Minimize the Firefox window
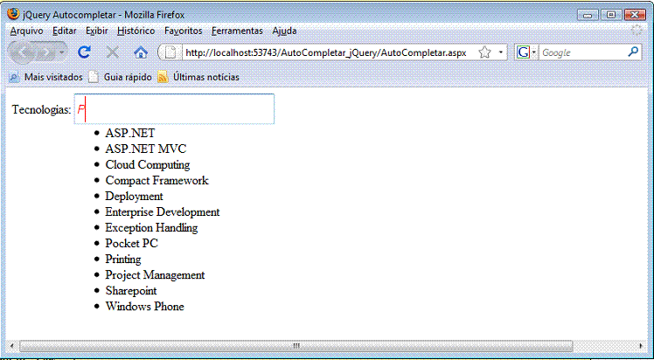The height and width of the screenshot is (360, 654). tap(588, 16)
